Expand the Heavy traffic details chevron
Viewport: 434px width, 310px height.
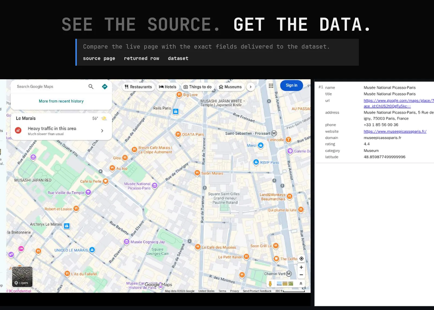click(x=102, y=131)
